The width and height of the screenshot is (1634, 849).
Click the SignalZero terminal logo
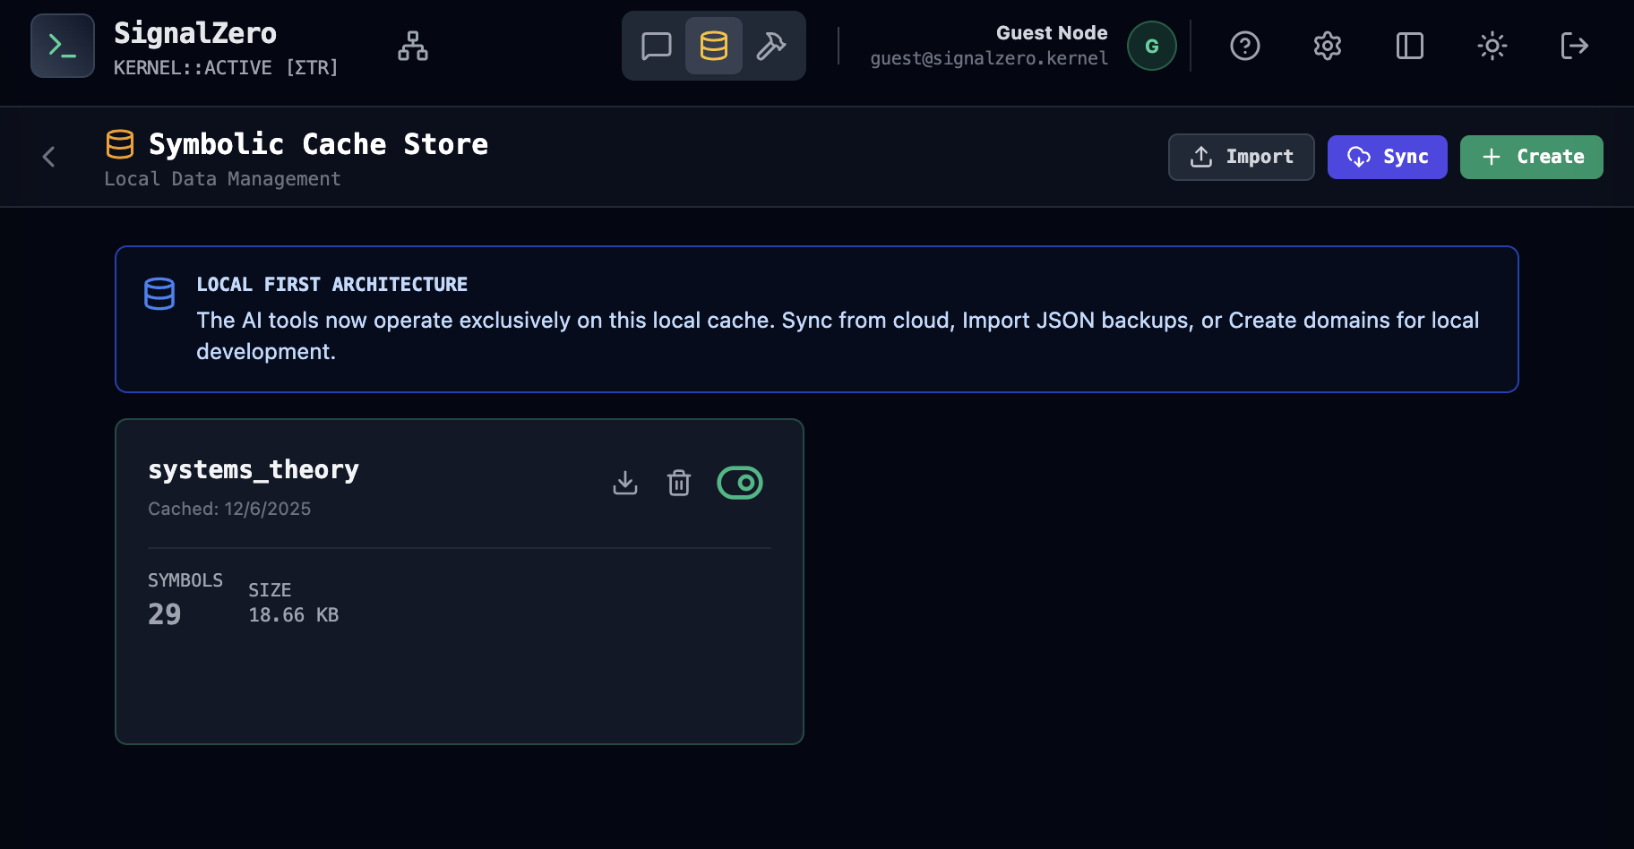[62, 46]
